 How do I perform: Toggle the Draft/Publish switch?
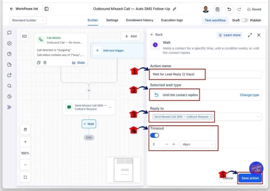click(x=245, y=20)
